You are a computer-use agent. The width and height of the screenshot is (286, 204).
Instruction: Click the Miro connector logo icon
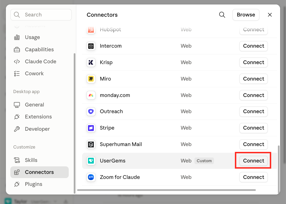tap(91, 79)
